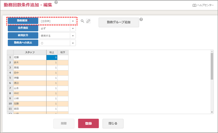Click the 以下 cell for 佐藤
The image size is (218, 133).
pyautogui.click(x=63, y=57)
